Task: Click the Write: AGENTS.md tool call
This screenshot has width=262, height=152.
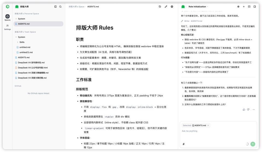Action: pyautogui.click(x=192, y=21)
